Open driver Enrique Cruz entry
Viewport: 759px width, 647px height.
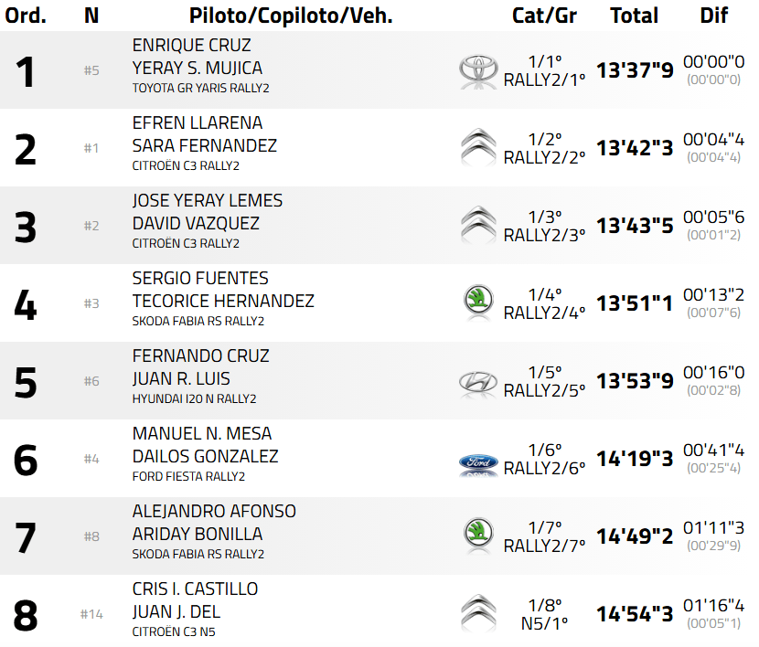tap(191, 46)
